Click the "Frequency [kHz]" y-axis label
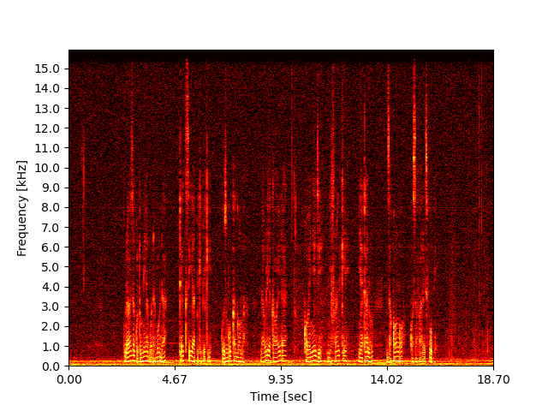The height and width of the screenshot is (411, 548). click(21, 208)
